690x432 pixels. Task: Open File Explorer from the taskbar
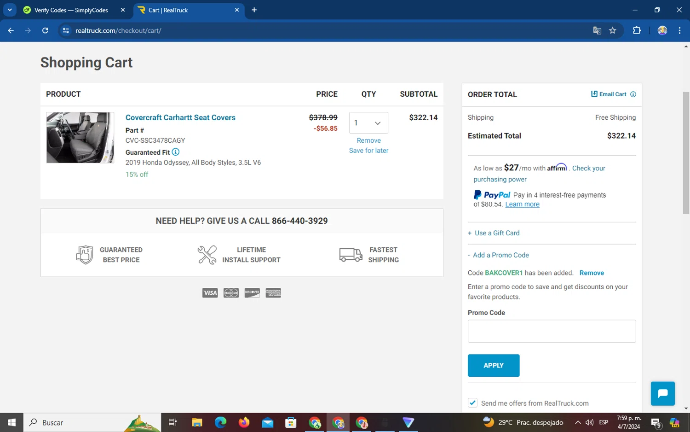197,422
